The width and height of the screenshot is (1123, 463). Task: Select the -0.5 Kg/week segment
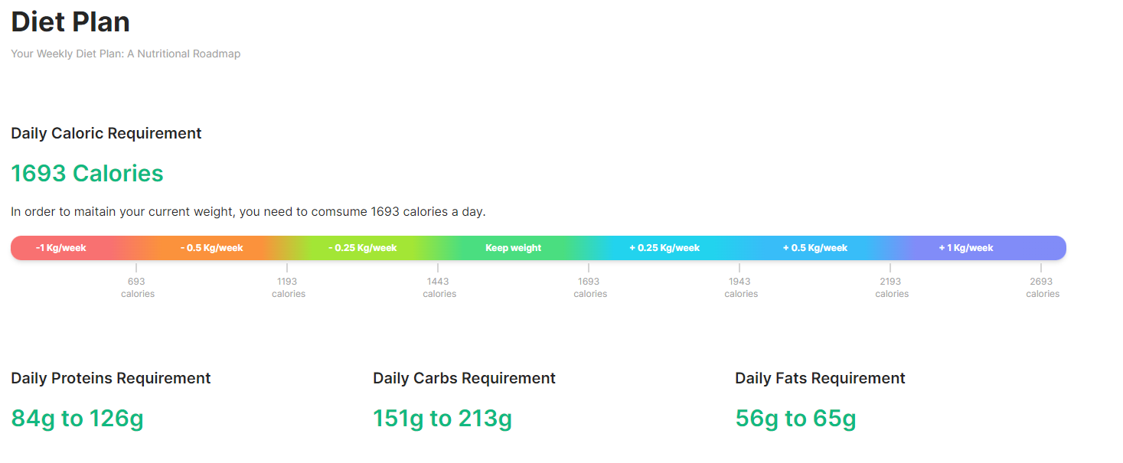pos(212,248)
